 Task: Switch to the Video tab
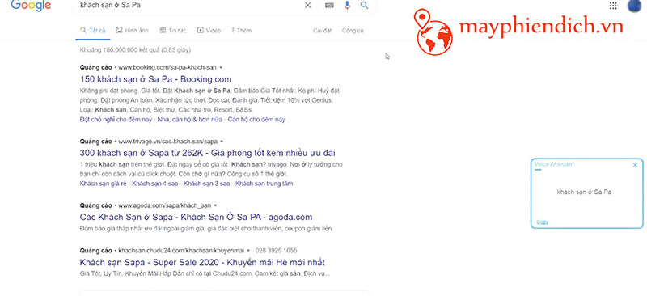click(209, 31)
